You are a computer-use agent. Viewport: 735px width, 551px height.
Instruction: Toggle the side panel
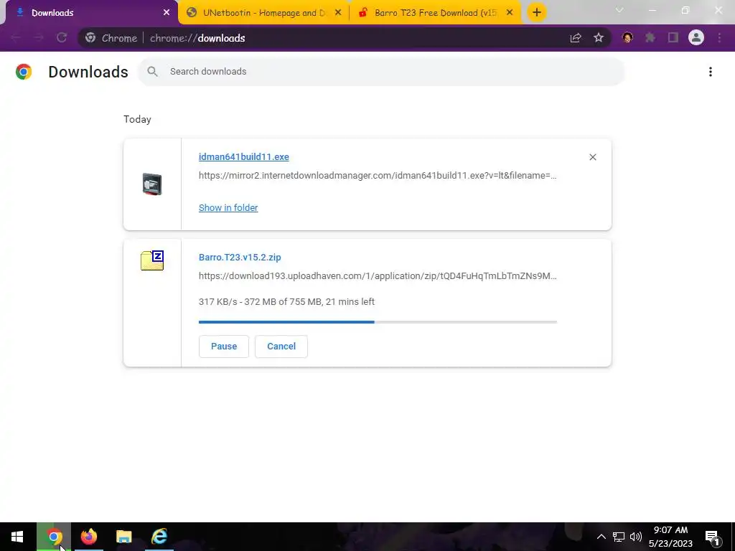[673, 37]
